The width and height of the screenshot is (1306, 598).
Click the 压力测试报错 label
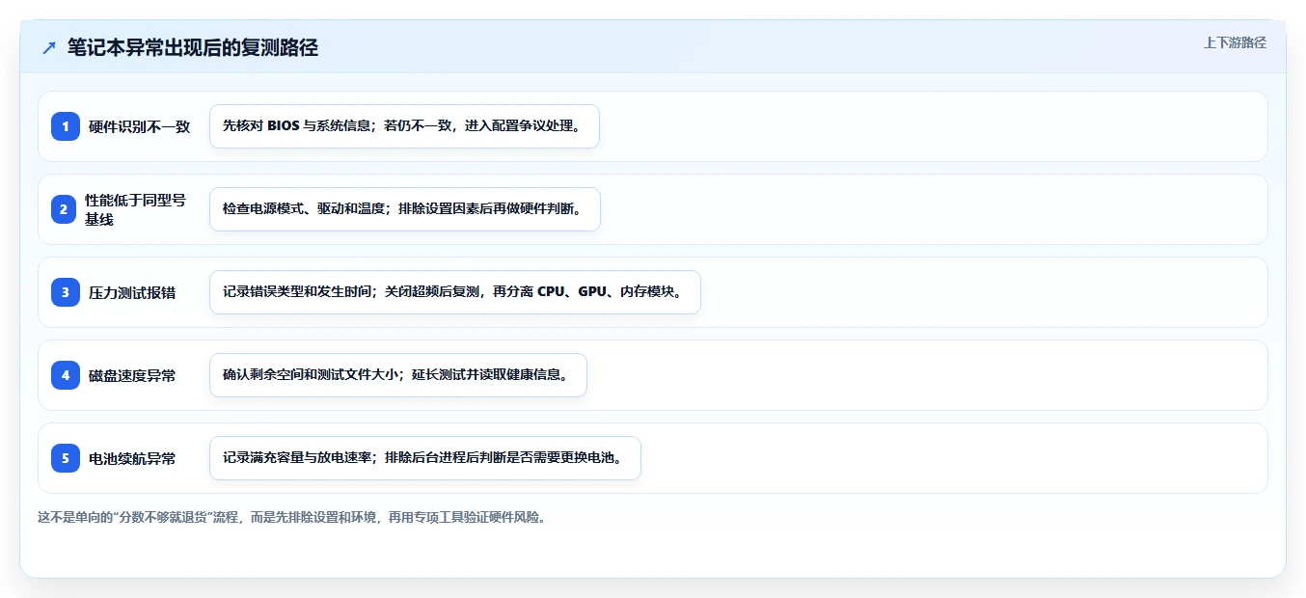click(132, 292)
